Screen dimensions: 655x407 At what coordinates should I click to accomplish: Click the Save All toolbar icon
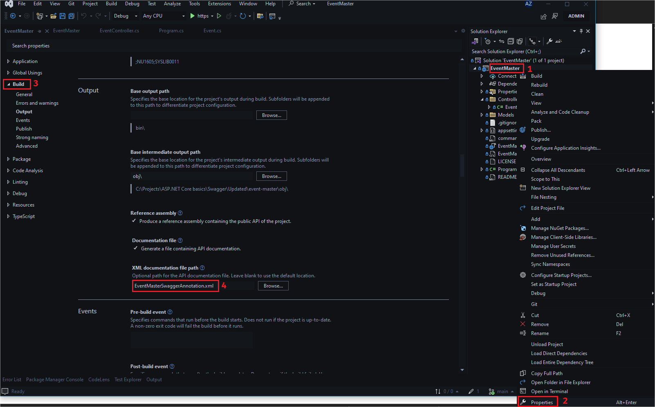pyautogui.click(x=71, y=16)
